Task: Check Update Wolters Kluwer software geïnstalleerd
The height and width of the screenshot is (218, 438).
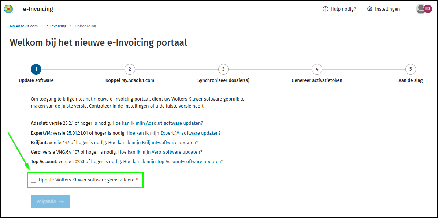Action: click(34, 180)
